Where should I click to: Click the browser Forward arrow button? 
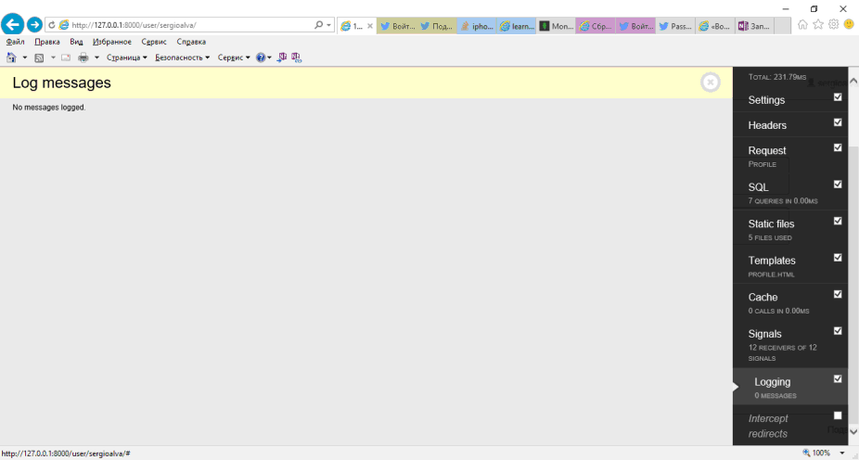tap(34, 25)
